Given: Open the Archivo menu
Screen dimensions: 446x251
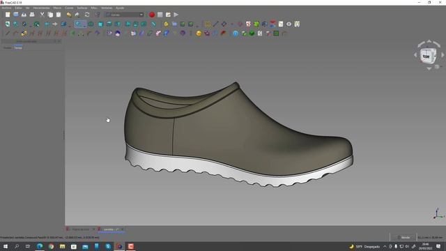Looking at the screenshot, I should [6, 8].
